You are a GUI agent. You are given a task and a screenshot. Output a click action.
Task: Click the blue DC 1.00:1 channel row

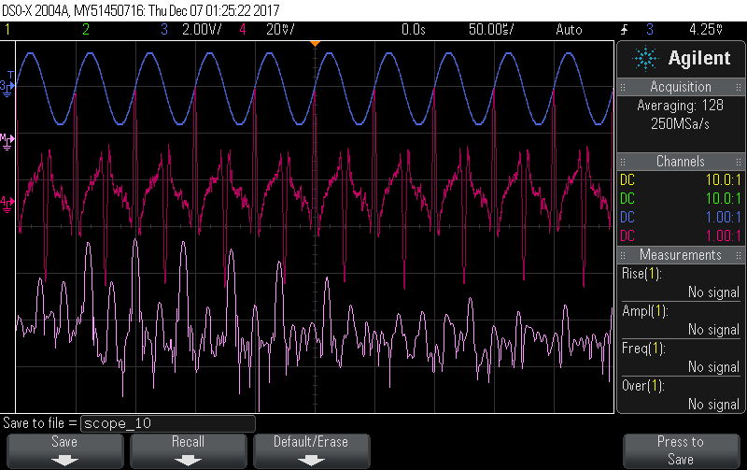point(681,217)
